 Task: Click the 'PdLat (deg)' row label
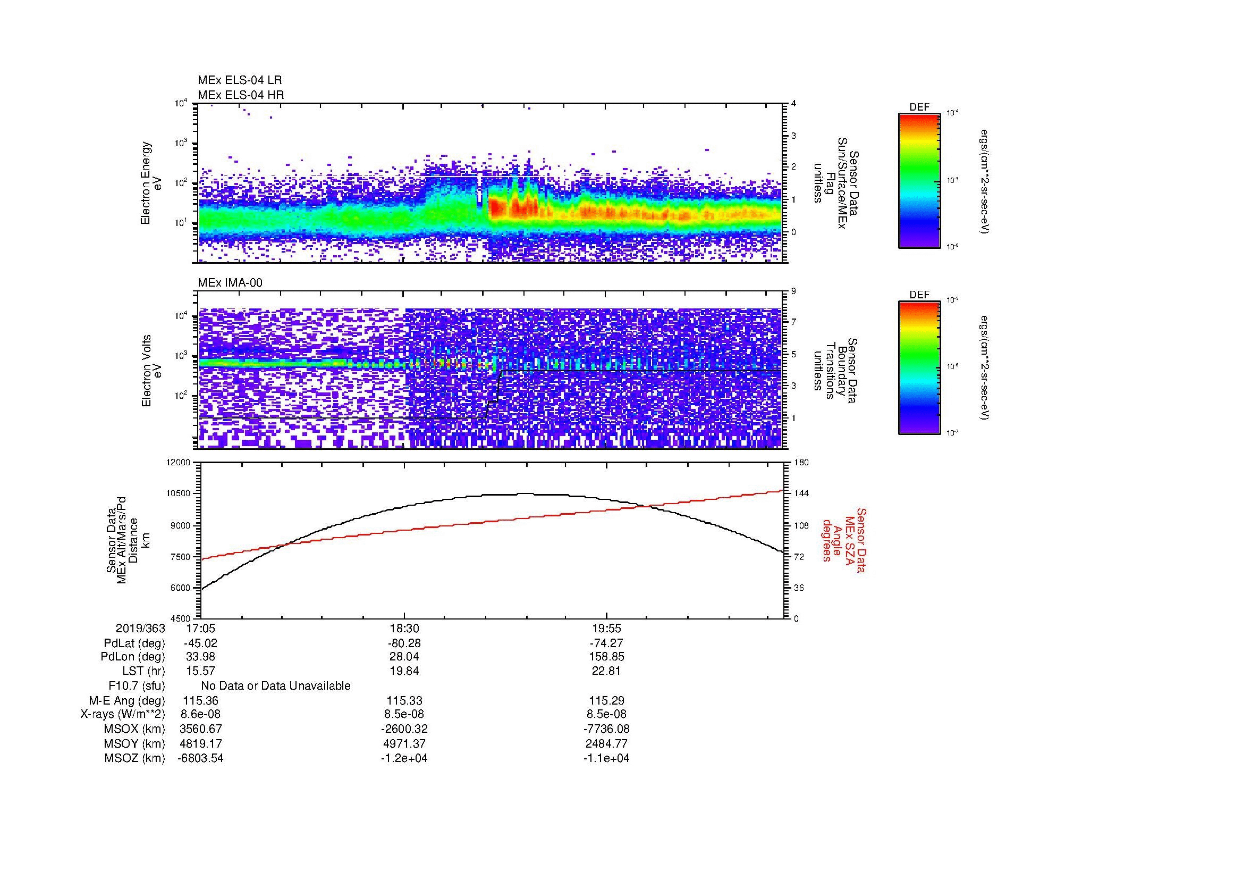coord(134,643)
